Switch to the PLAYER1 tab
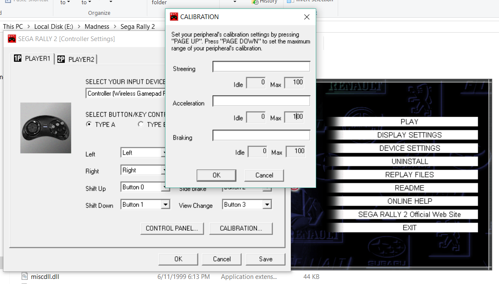The image size is (499, 284). coord(32,58)
